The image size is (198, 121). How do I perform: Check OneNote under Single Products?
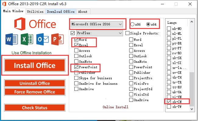pos(131,62)
